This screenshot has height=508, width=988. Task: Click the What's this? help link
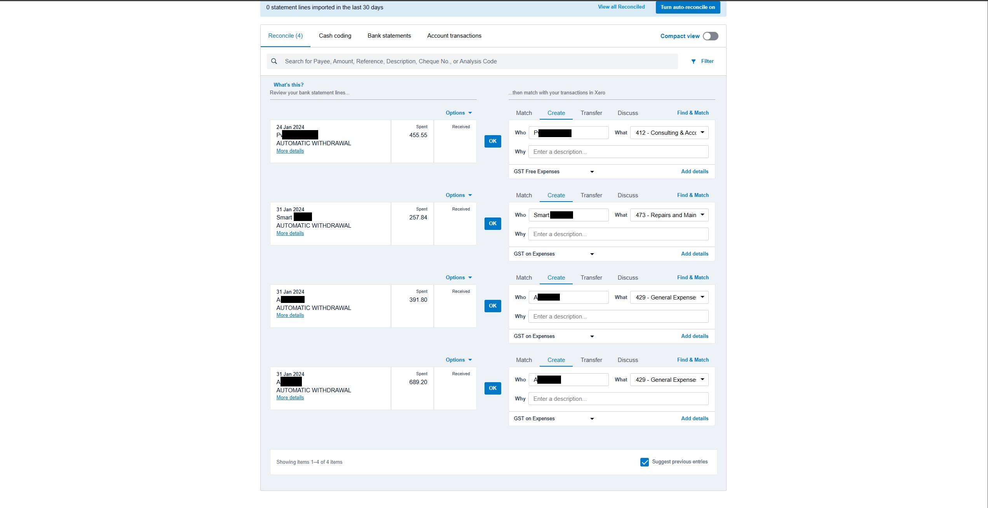tap(288, 85)
